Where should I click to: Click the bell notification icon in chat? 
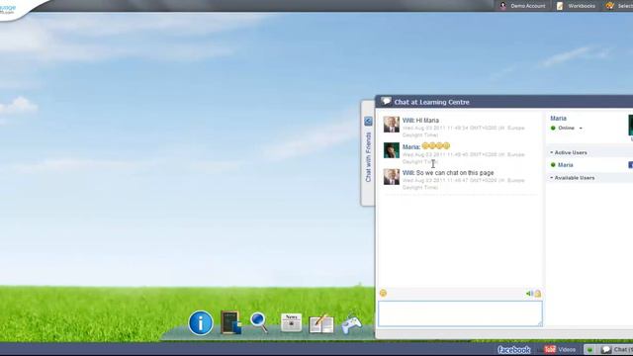tap(538, 294)
